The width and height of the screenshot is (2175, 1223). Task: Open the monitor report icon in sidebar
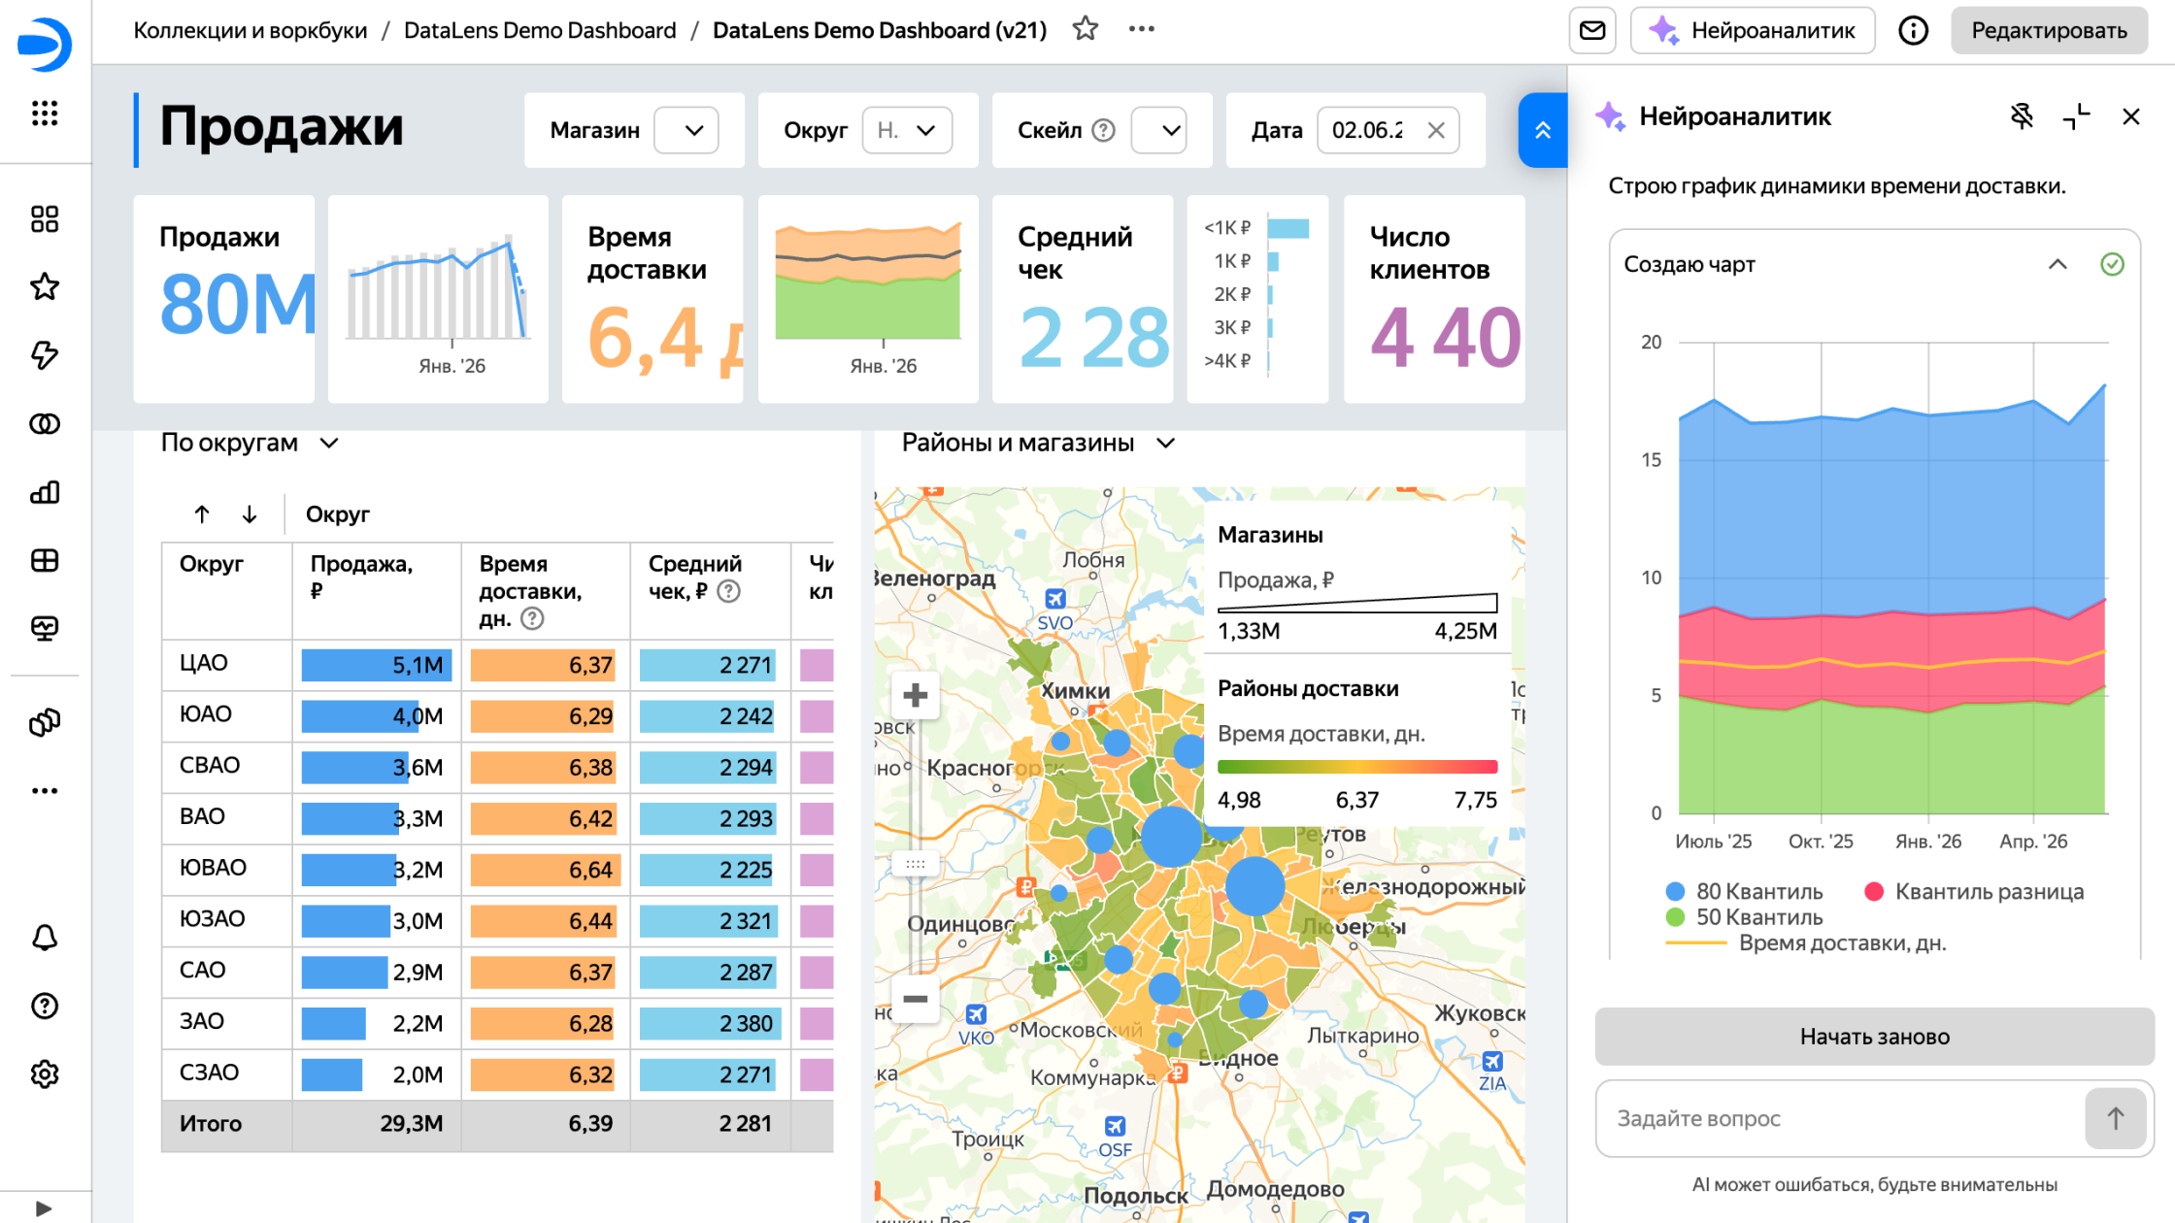[45, 629]
